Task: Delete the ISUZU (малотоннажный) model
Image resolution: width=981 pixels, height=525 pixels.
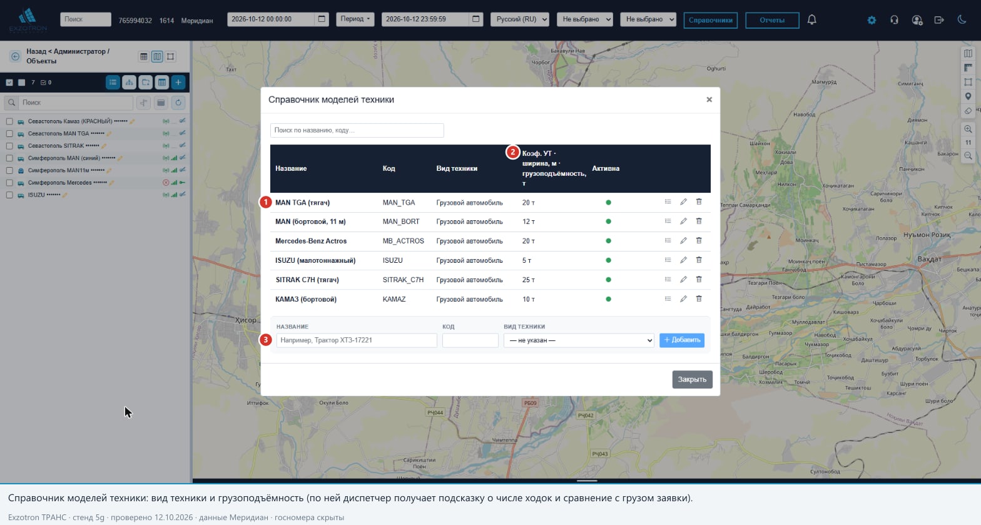Action: [x=699, y=260]
